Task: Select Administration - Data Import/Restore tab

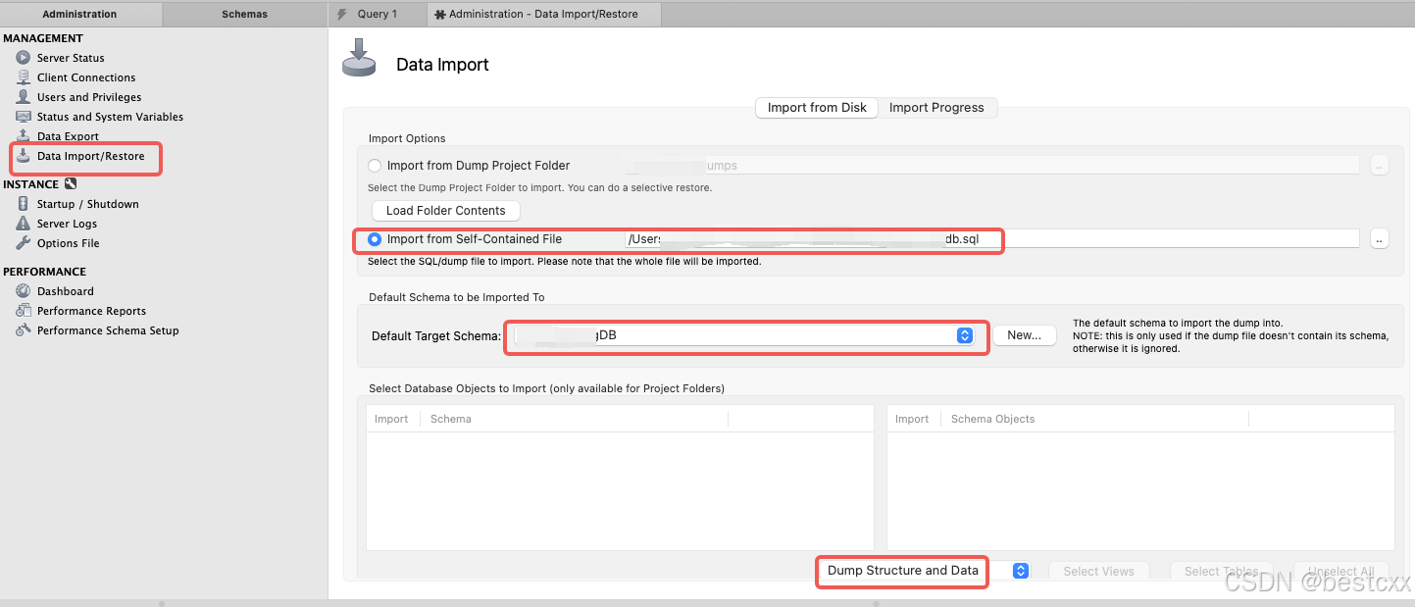Action: coord(544,14)
